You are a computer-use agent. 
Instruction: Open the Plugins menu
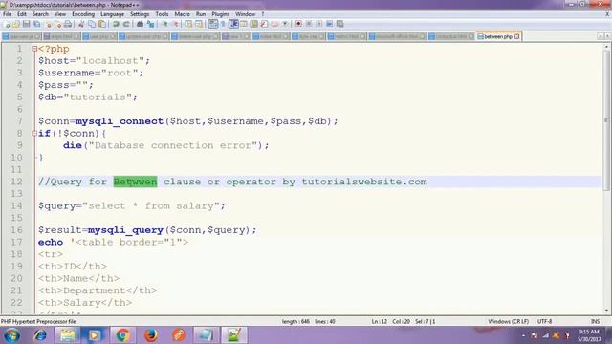click(x=221, y=14)
